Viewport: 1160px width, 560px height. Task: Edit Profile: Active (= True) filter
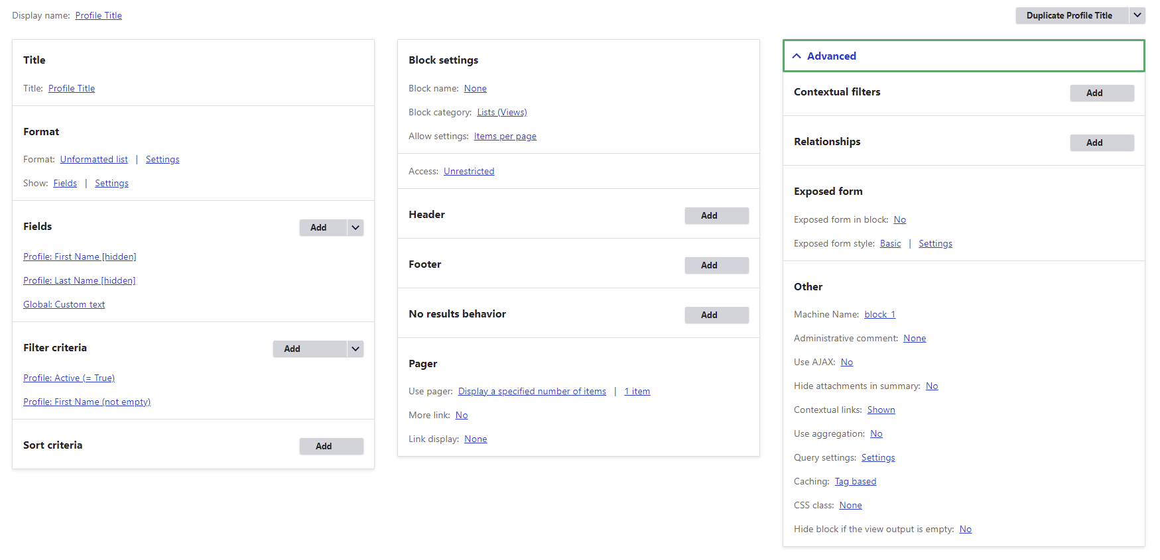click(x=69, y=378)
